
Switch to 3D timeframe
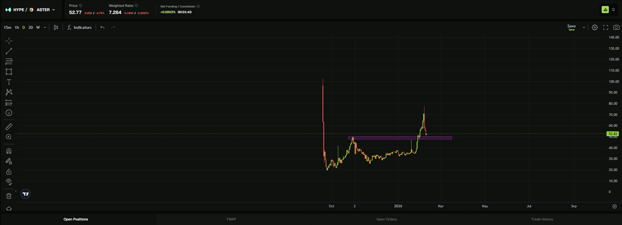point(31,27)
